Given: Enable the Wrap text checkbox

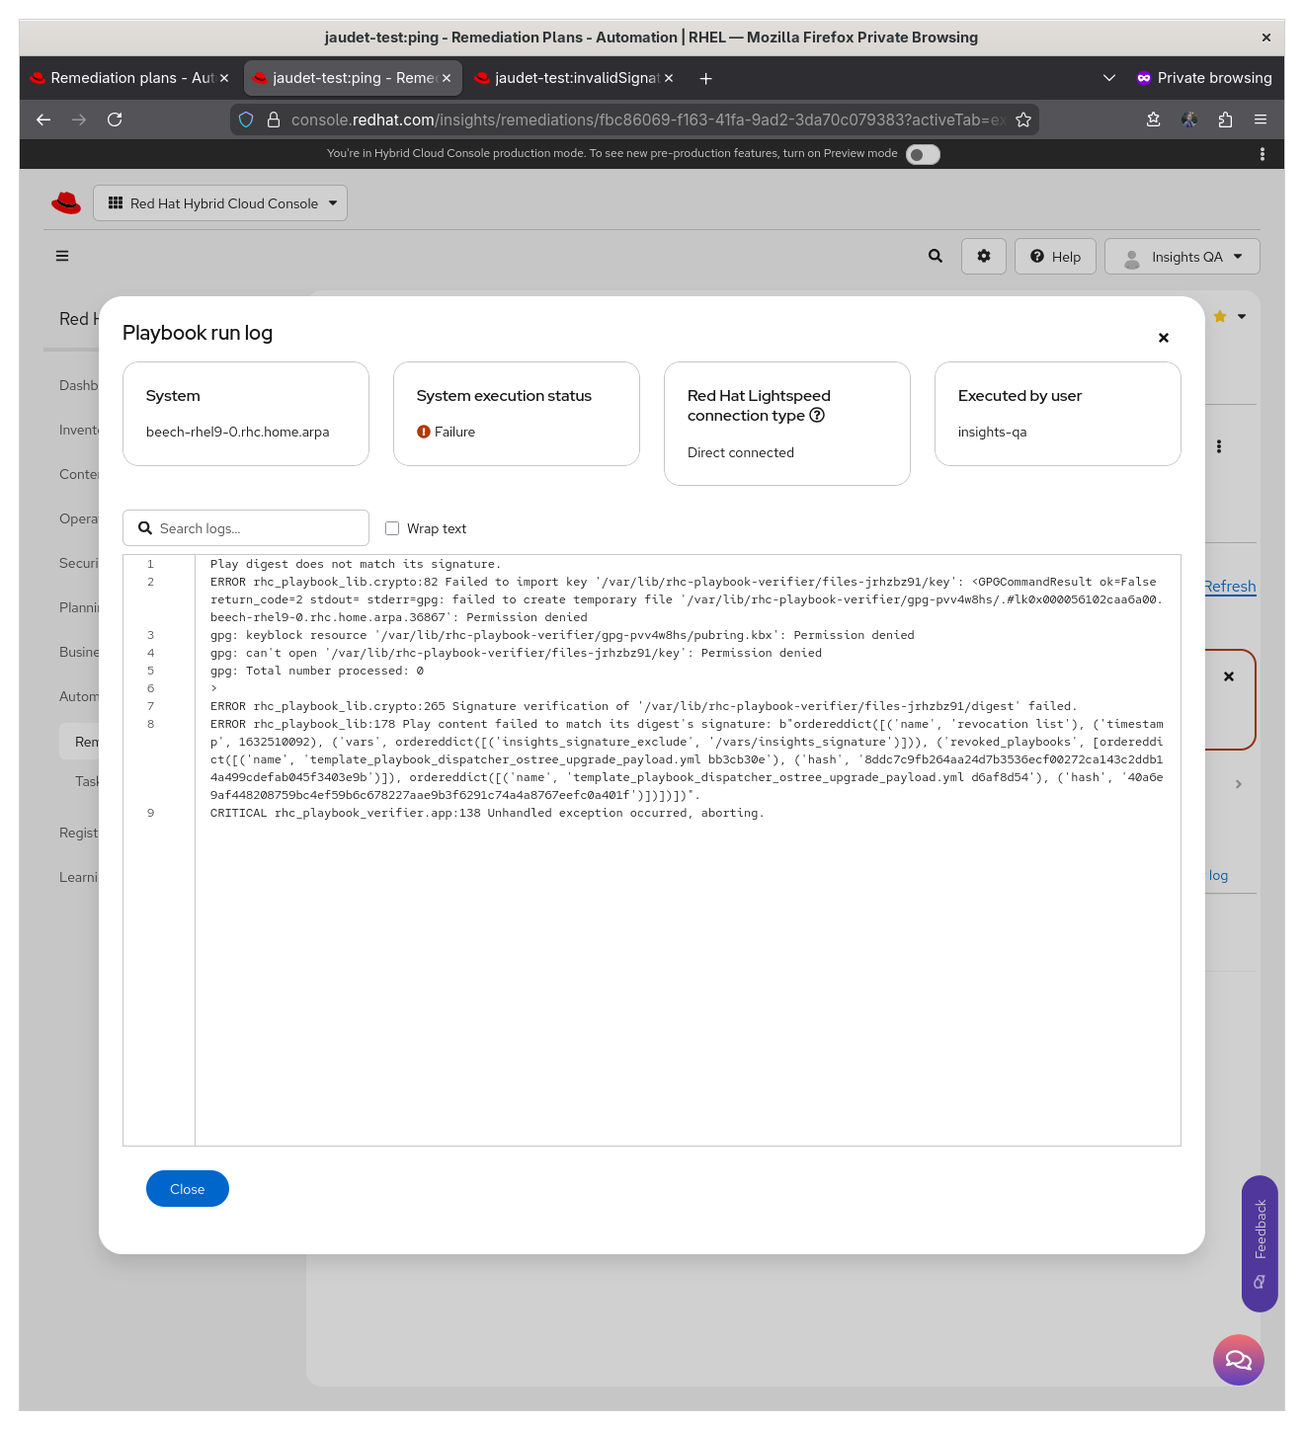Looking at the screenshot, I should pyautogui.click(x=392, y=528).
